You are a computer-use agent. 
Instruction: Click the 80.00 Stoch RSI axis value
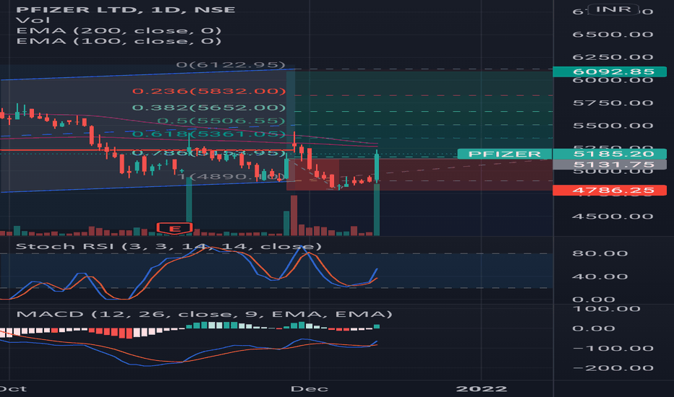pyautogui.click(x=600, y=253)
